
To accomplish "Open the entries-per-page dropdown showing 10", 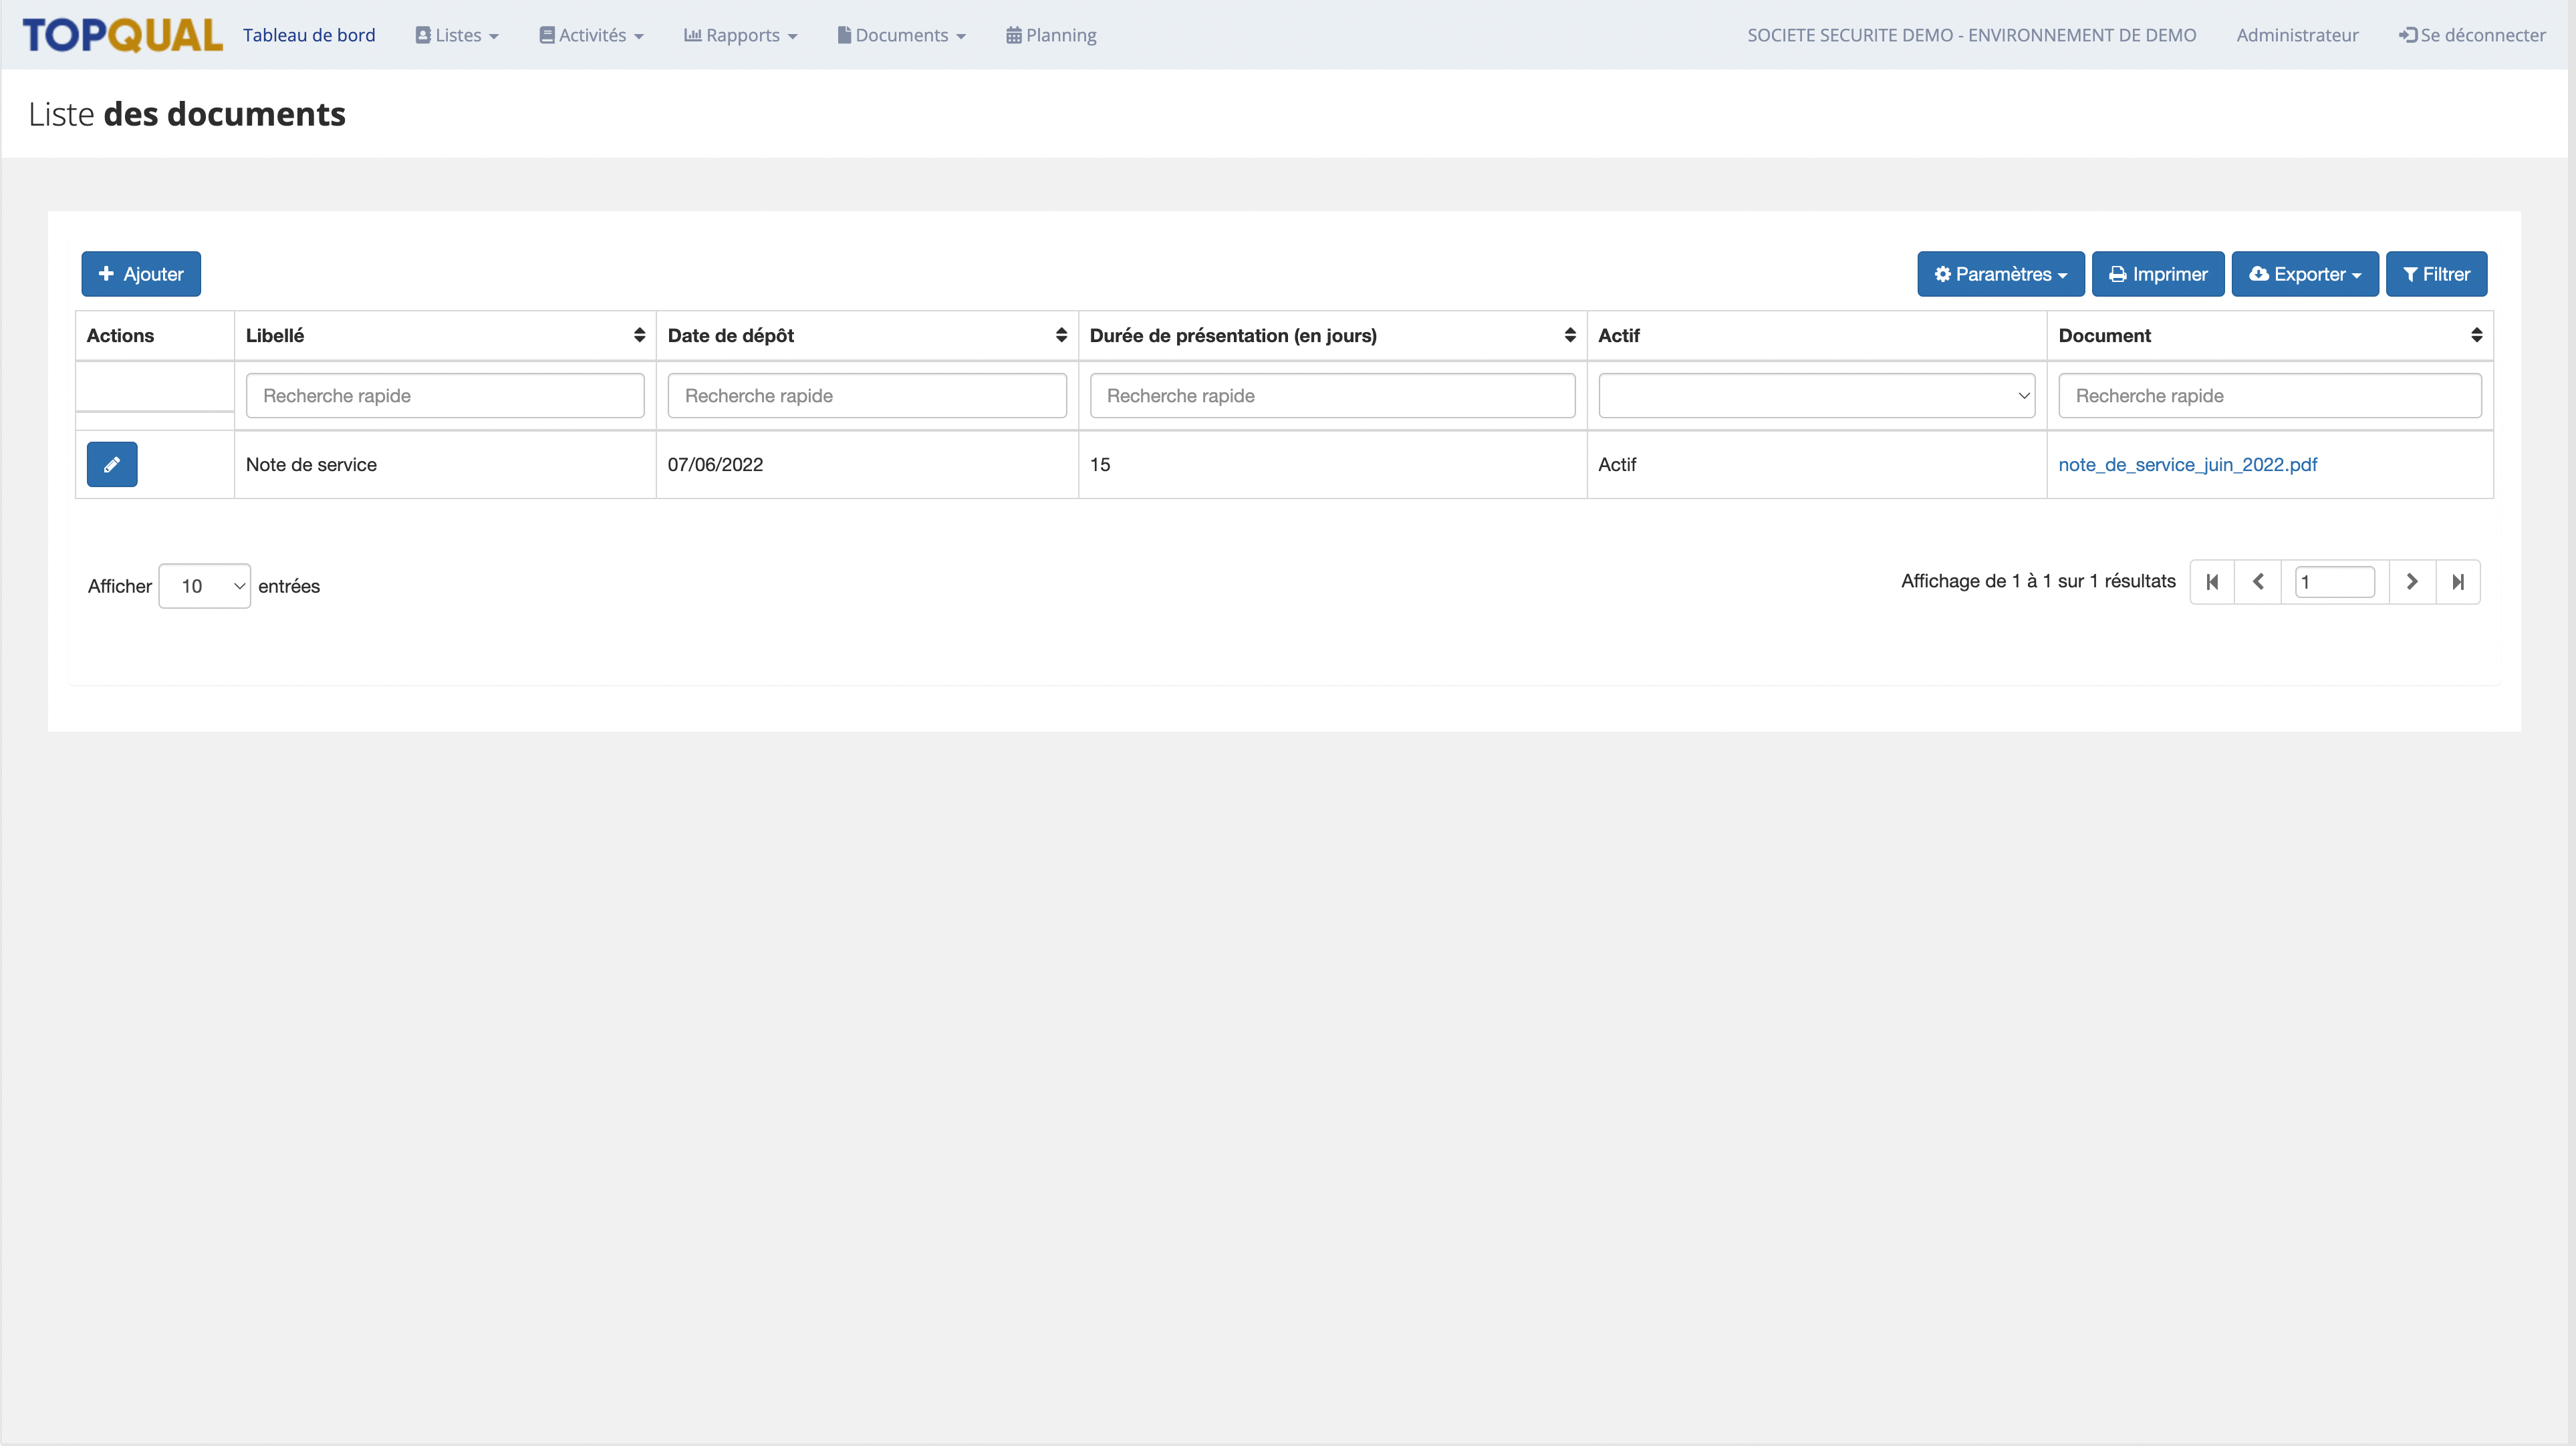I will (x=205, y=586).
